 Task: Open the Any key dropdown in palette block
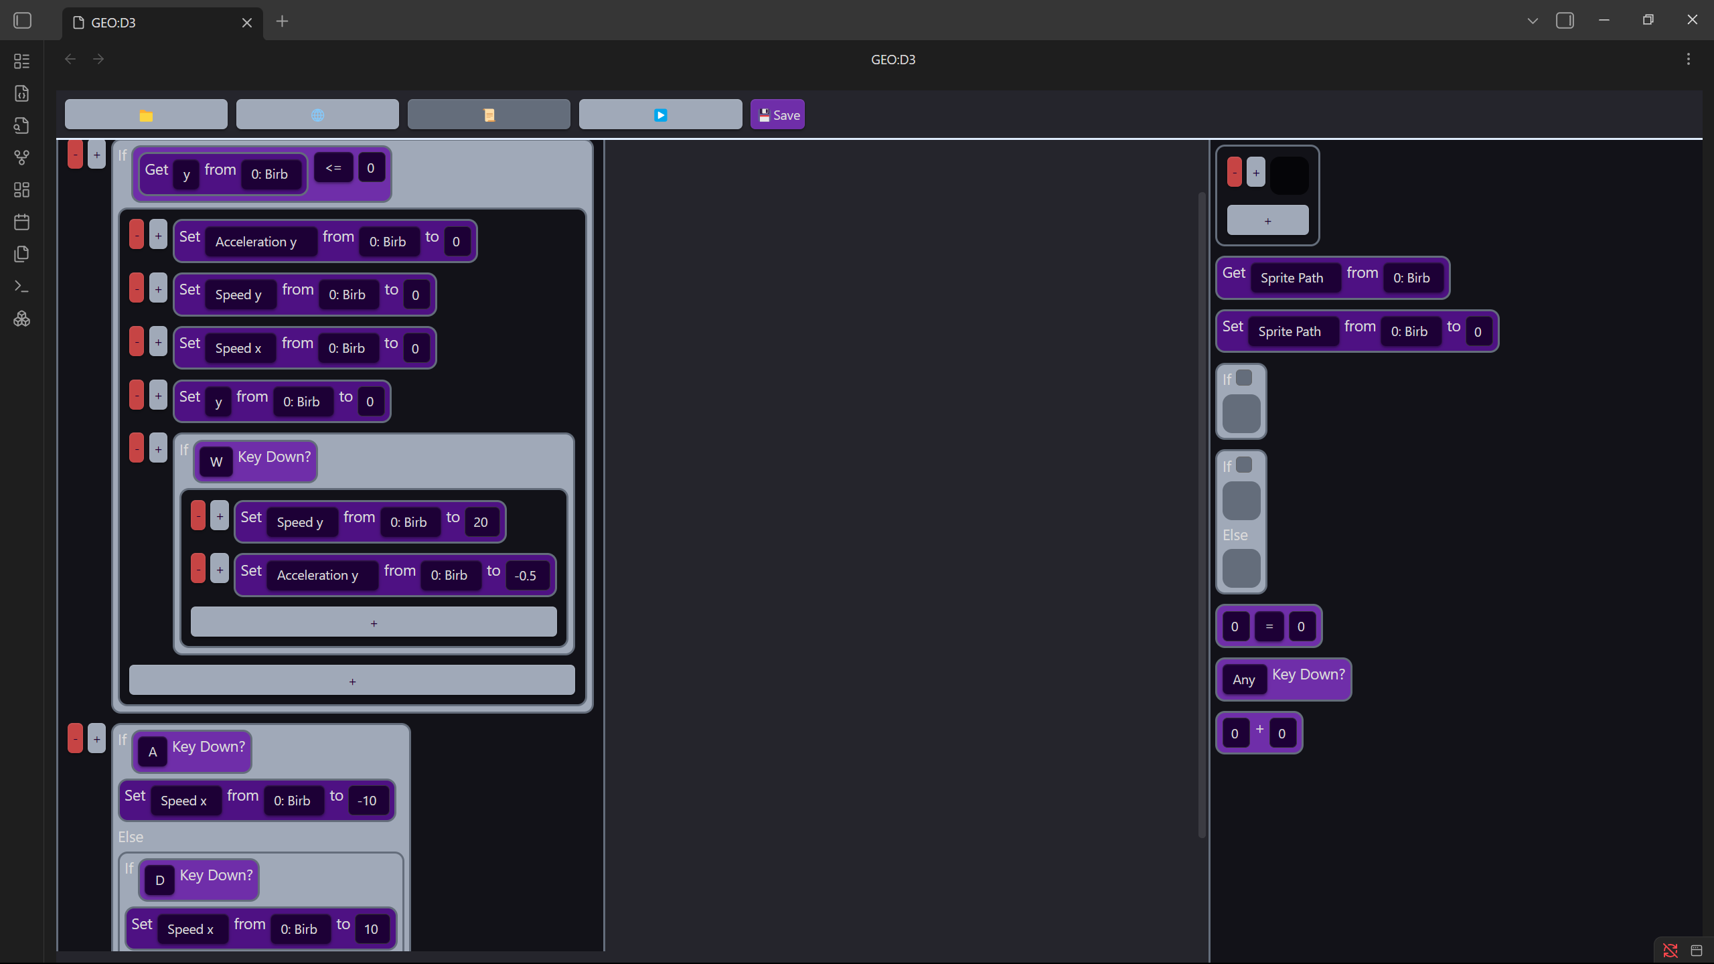point(1244,679)
